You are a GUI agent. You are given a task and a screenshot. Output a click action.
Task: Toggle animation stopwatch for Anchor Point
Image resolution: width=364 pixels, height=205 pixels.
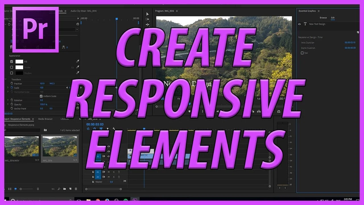point(12,108)
